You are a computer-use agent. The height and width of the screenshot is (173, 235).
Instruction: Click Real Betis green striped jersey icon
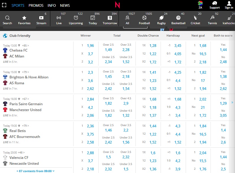click(5, 131)
